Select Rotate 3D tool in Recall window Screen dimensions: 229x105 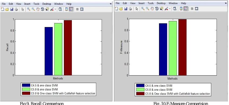click(x=42, y=9)
